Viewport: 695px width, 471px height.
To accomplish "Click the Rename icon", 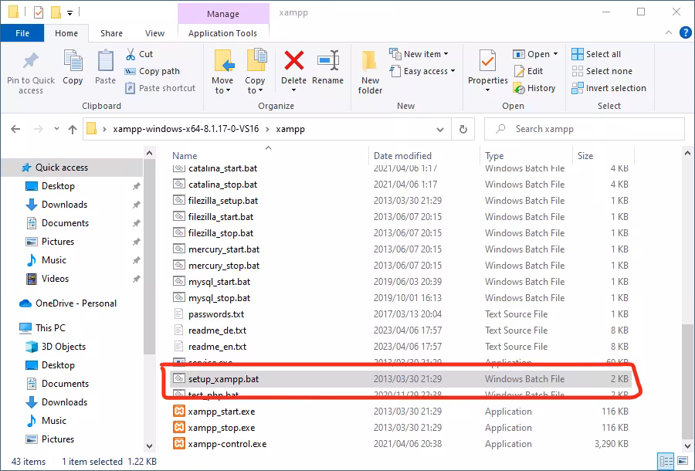I will [x=328, y=60].
